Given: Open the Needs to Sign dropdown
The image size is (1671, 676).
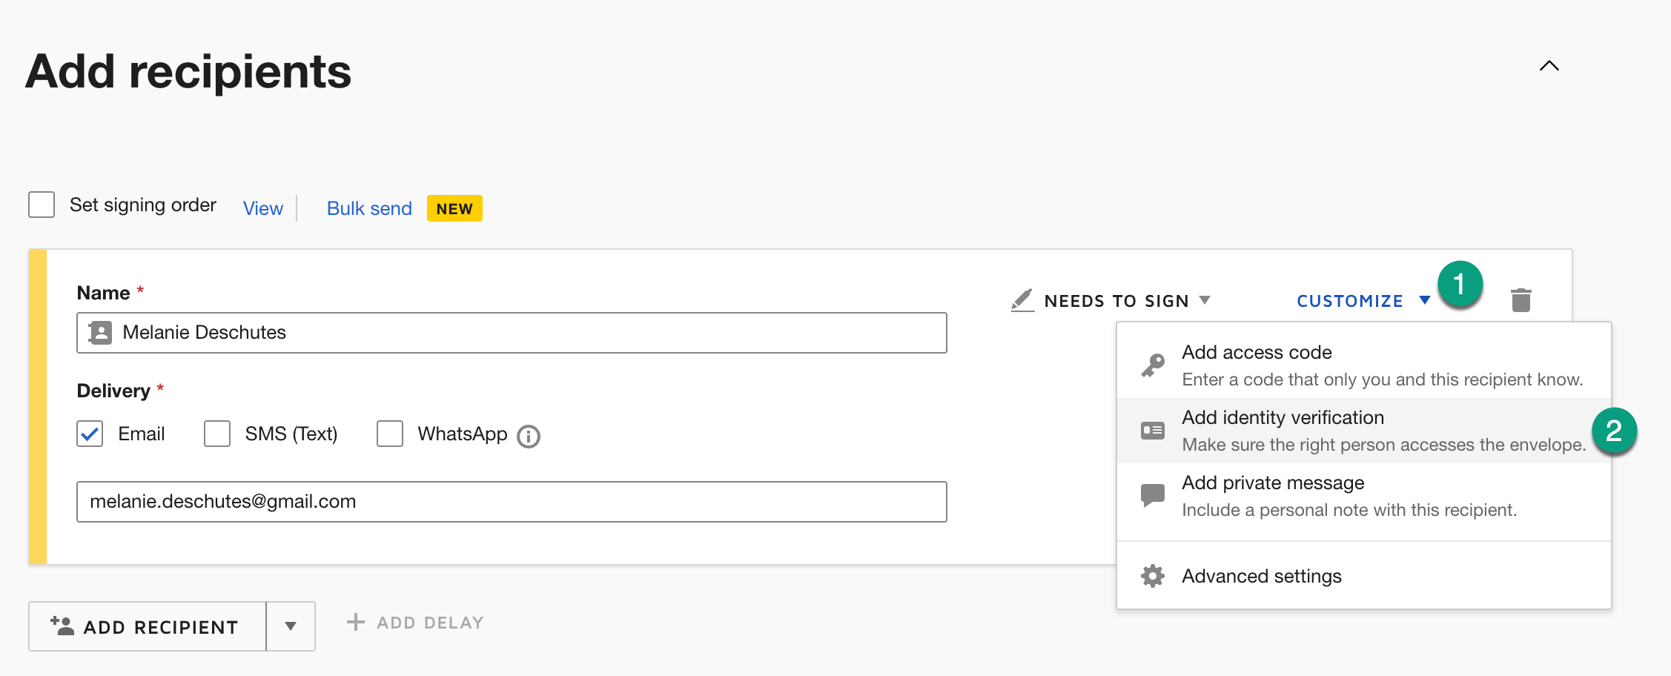Looking at the screenshot, I should (x=1126, y=301).
